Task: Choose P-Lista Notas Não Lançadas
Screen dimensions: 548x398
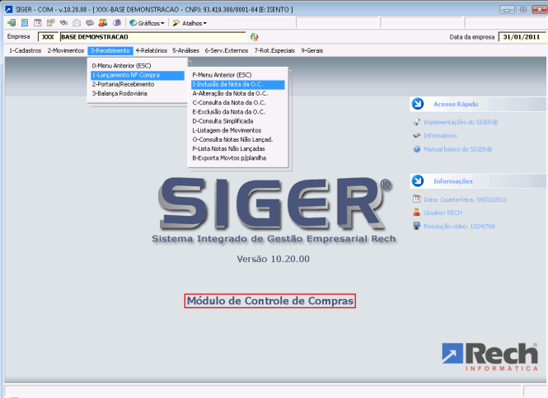Action: click(238, 148)
